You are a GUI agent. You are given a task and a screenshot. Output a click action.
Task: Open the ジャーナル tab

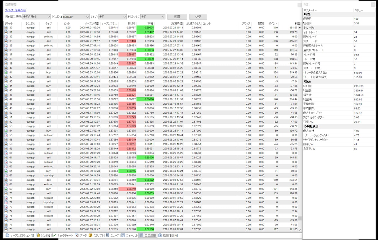(130, 235)
